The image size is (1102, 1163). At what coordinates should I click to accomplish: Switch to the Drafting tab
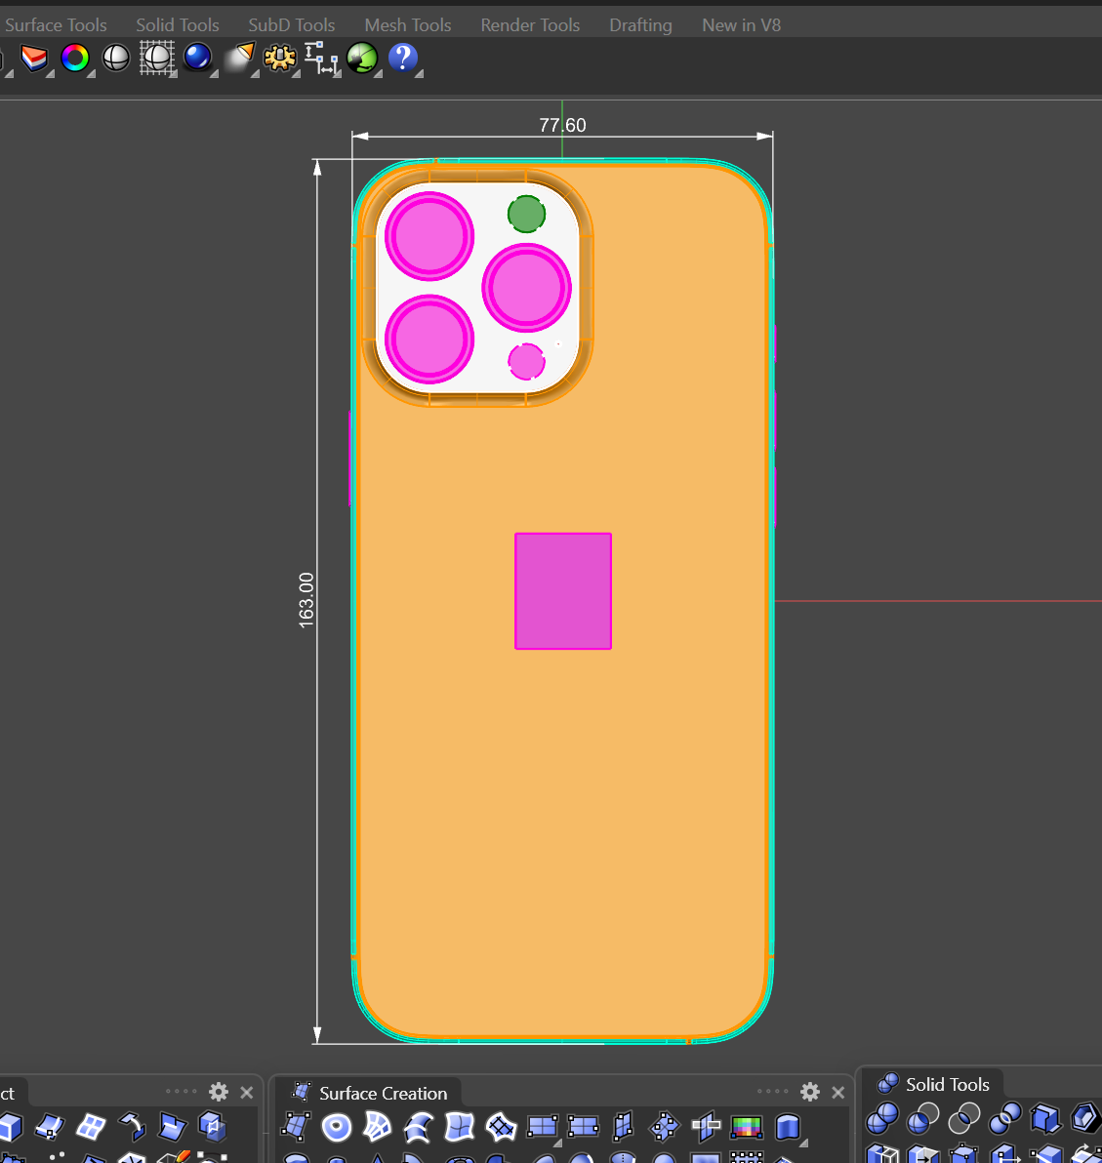tap(640, 25)
